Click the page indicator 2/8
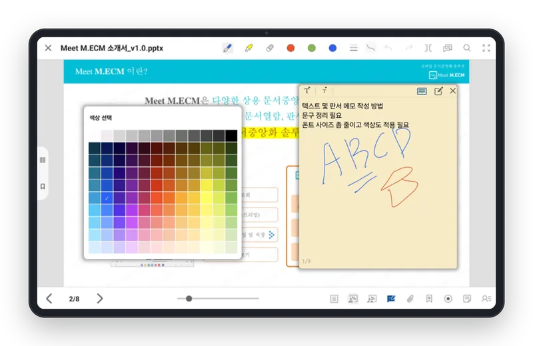This screenshot has height=346, width=533. (74, 299)
